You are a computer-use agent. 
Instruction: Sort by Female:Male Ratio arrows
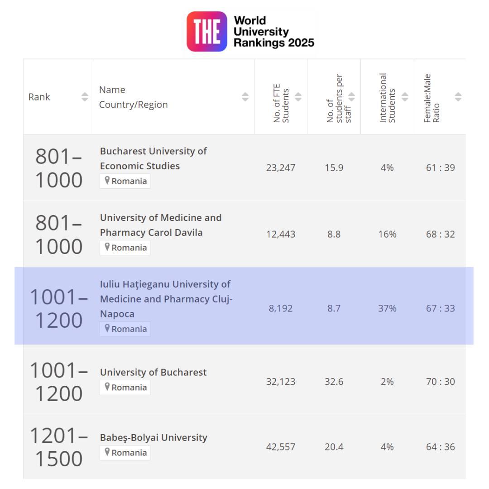(458, 97)
